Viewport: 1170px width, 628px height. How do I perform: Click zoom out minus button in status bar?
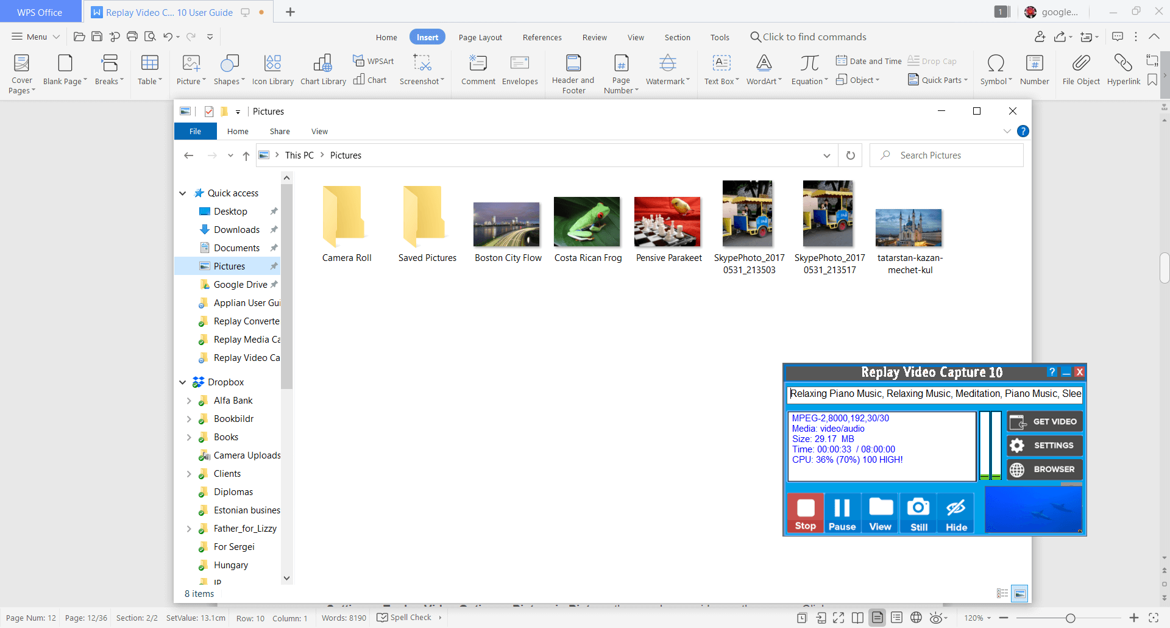(1004, 618)
